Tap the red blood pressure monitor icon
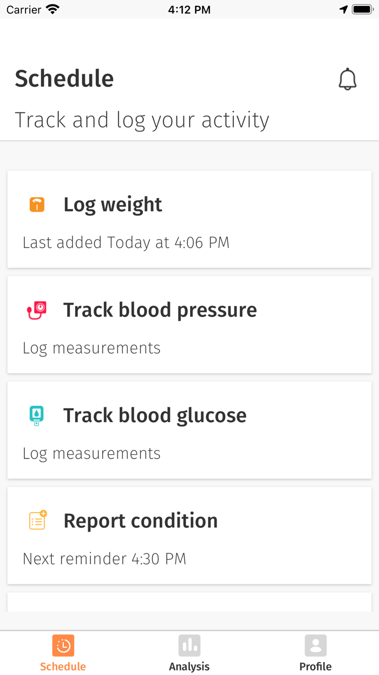Image resolution: width=379 pixels, height=675 pixels. point(37,310)
